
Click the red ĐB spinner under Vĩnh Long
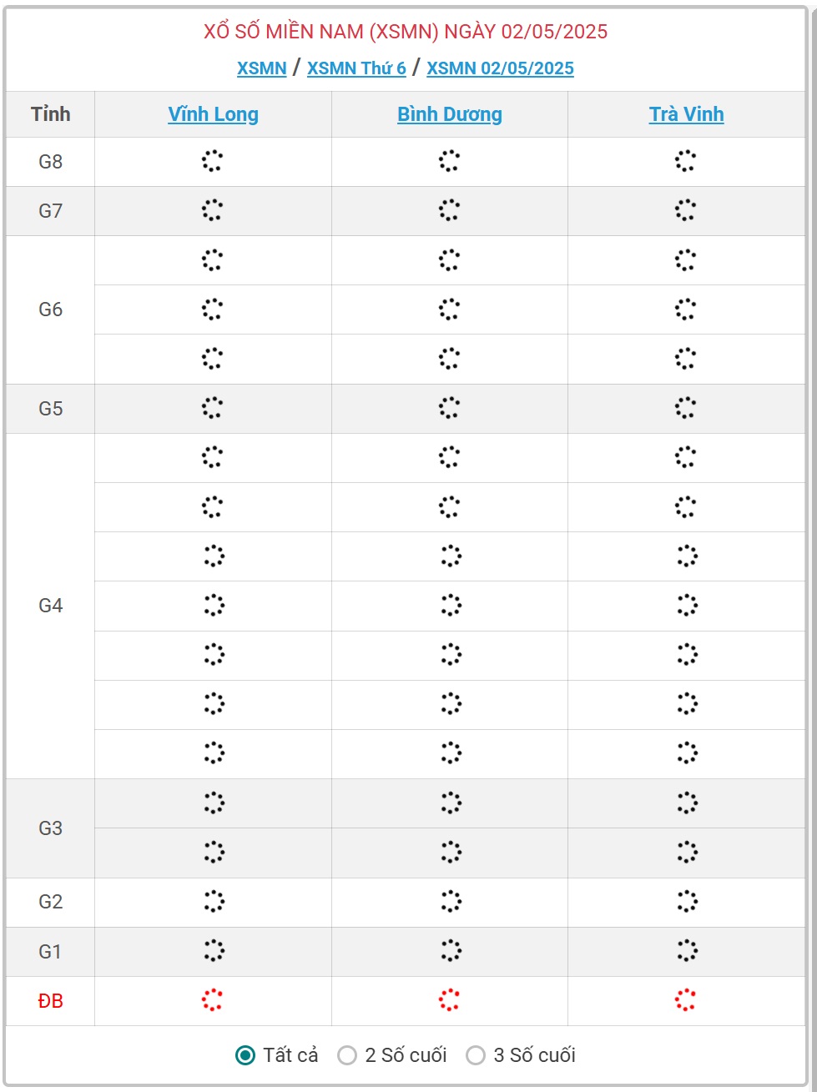pyautogui.click(x=213, y=1000)
